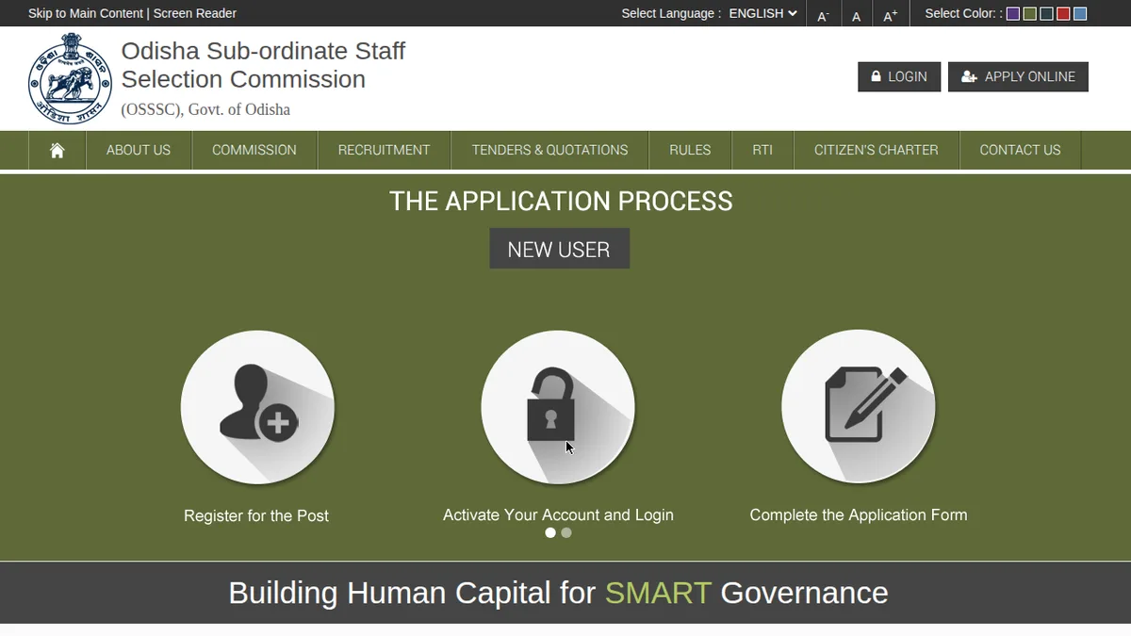
Task: Select the dark teal color theme swatch
Action: 1046,14
